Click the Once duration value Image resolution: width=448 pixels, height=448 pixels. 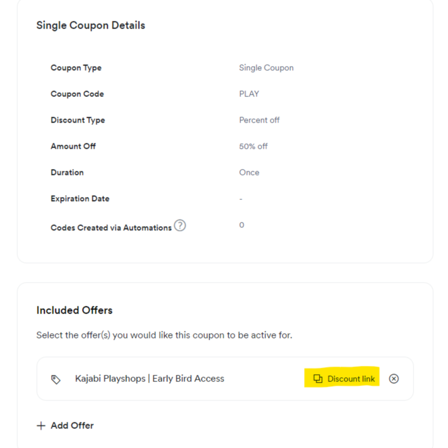point(249,173)
